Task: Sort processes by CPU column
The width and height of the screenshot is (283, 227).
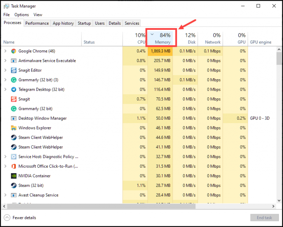Action: coord(135,39)
